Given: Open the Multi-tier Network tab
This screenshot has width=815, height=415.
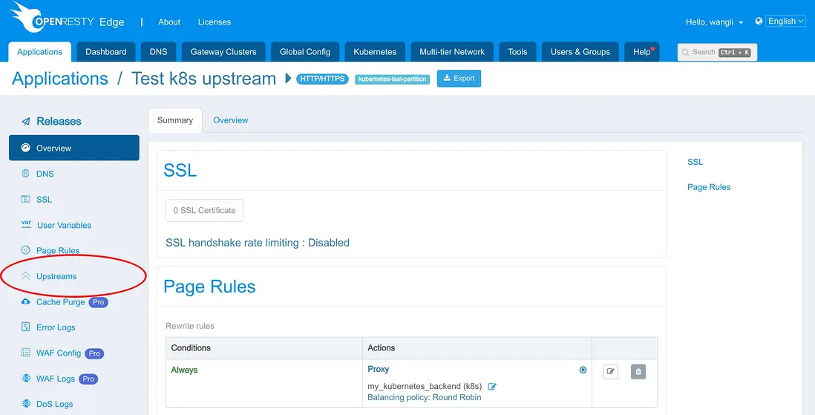Looking at the screenshot, I should coord(452,52).
